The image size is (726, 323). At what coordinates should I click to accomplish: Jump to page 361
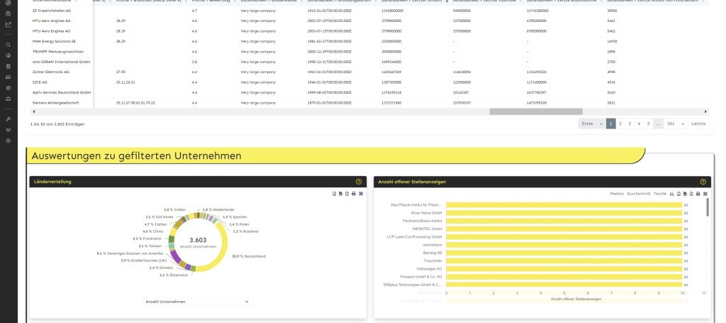coord(671,124)
